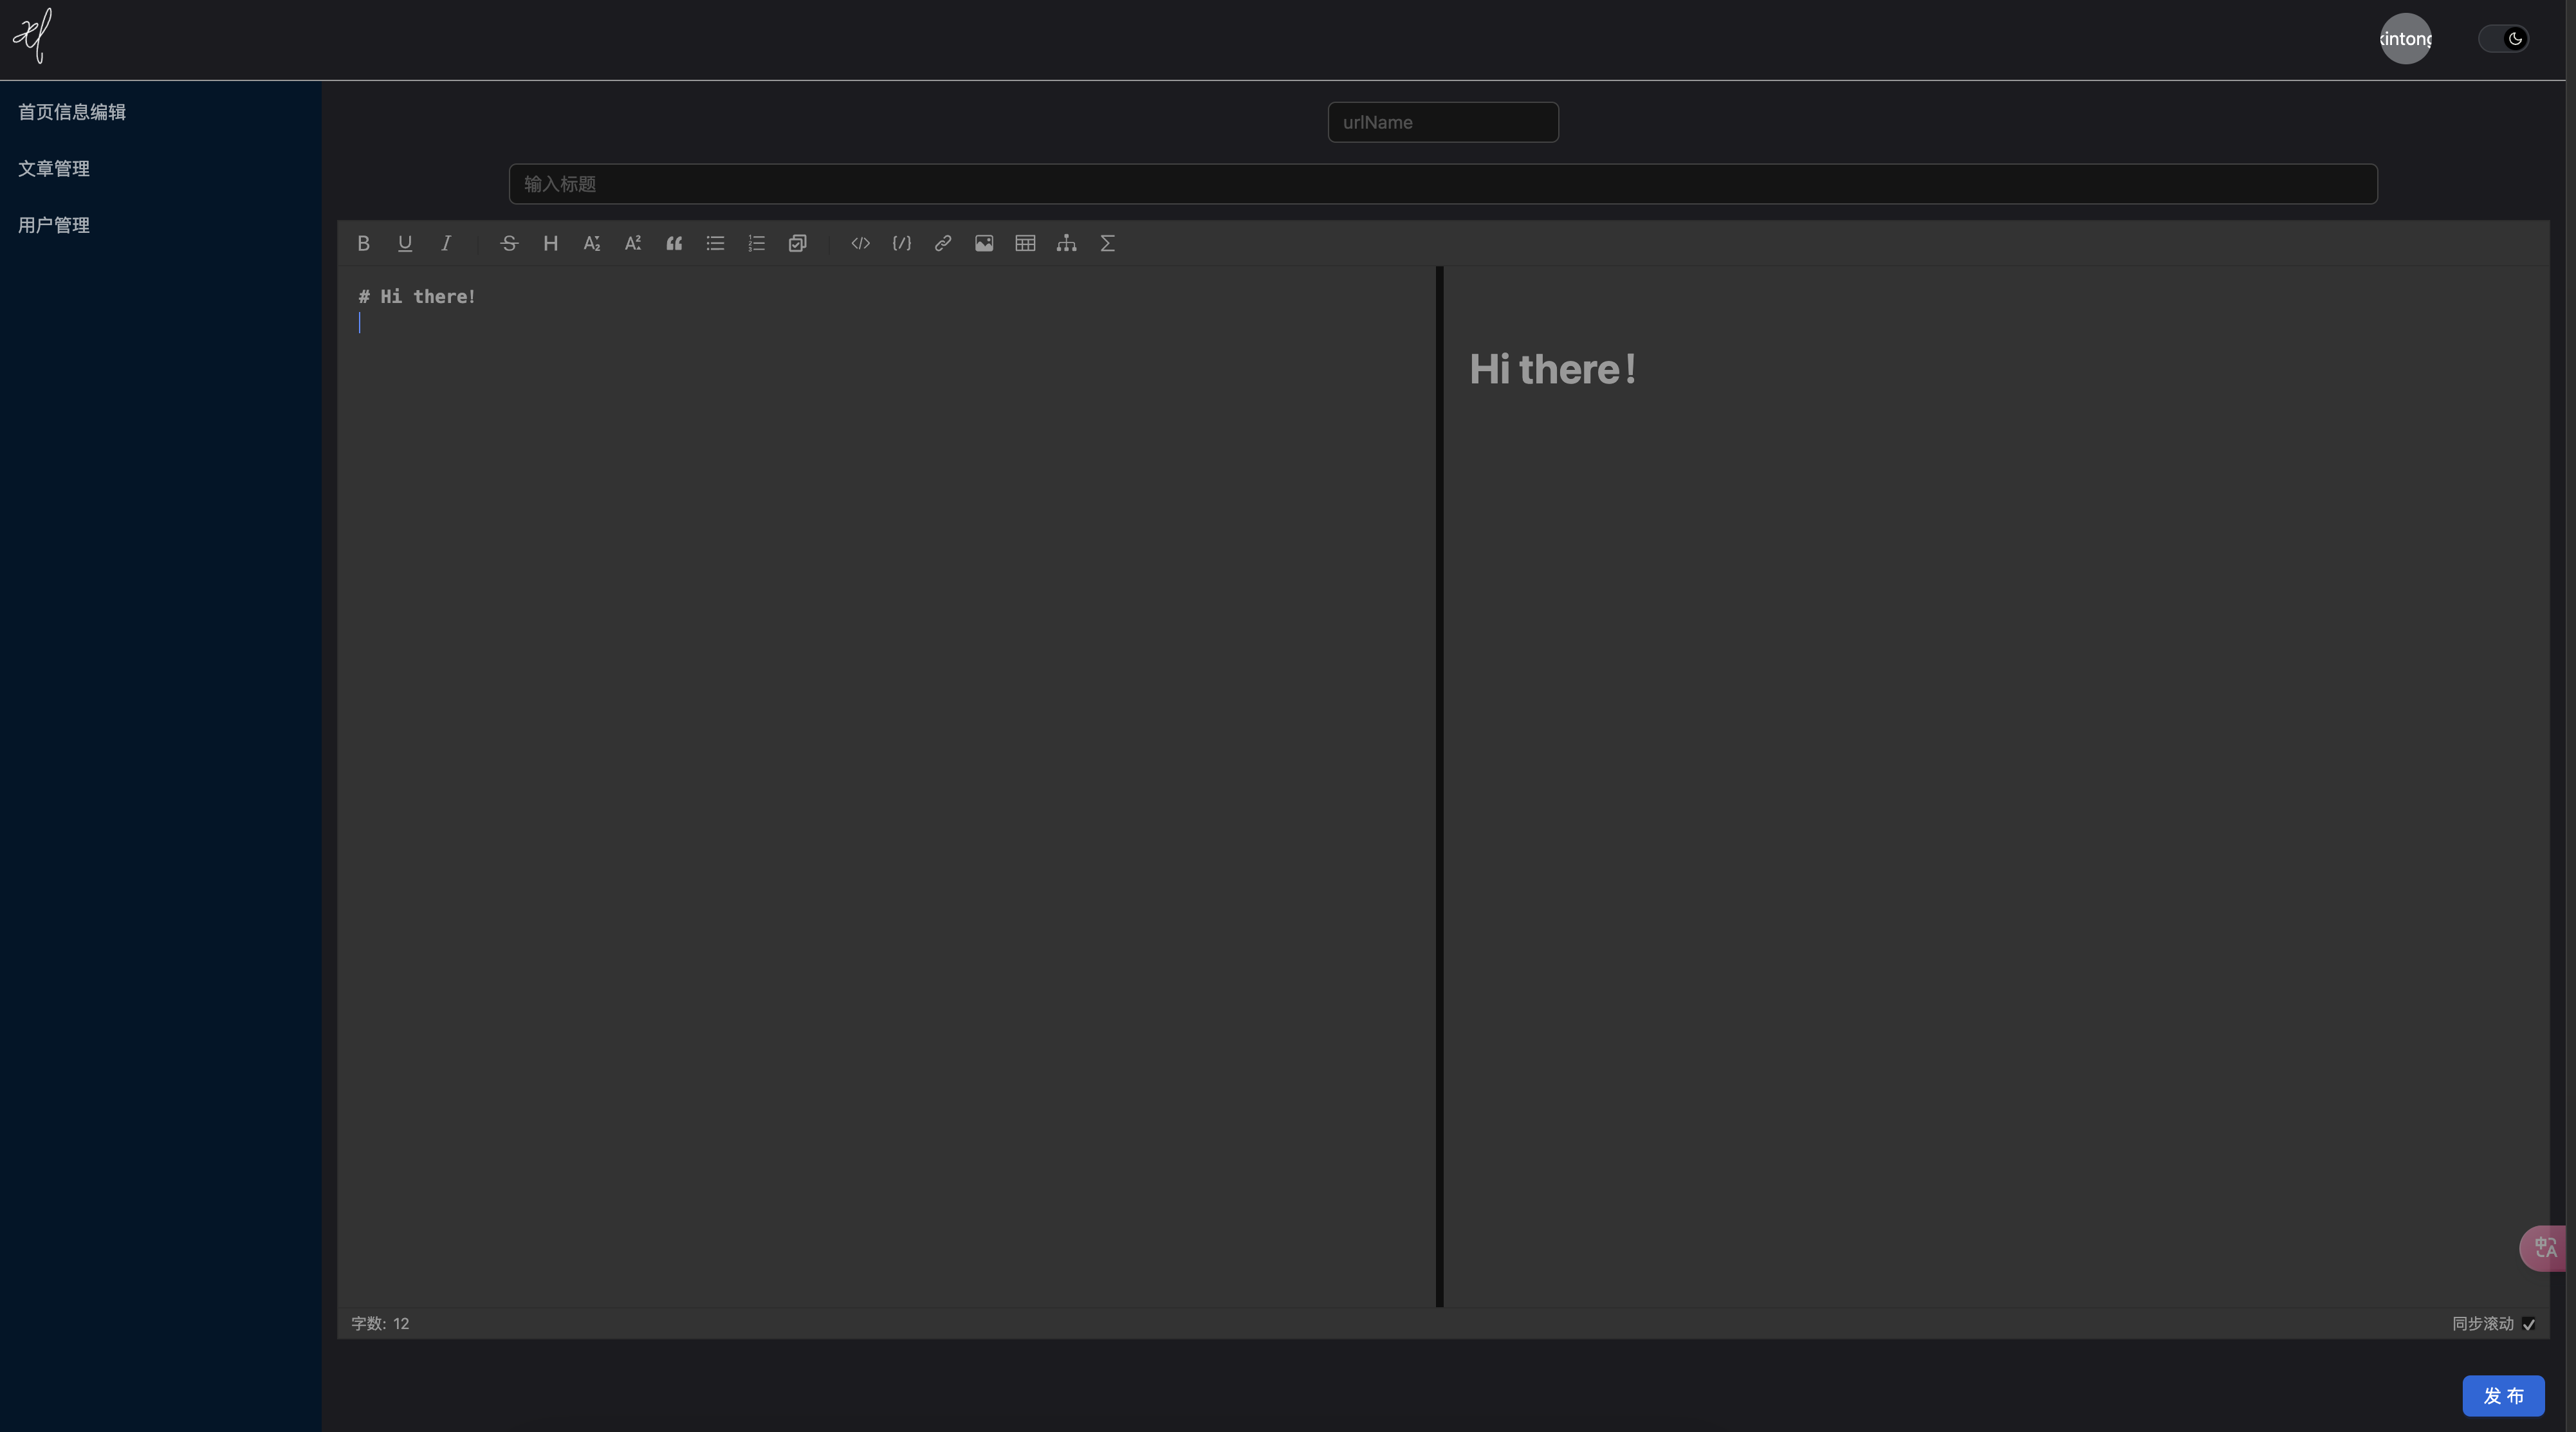The height and width of the screenshot is (1432, 2576).
Task: Open 首页信息编辑 in the sidebar
Action: pos(72,112)
